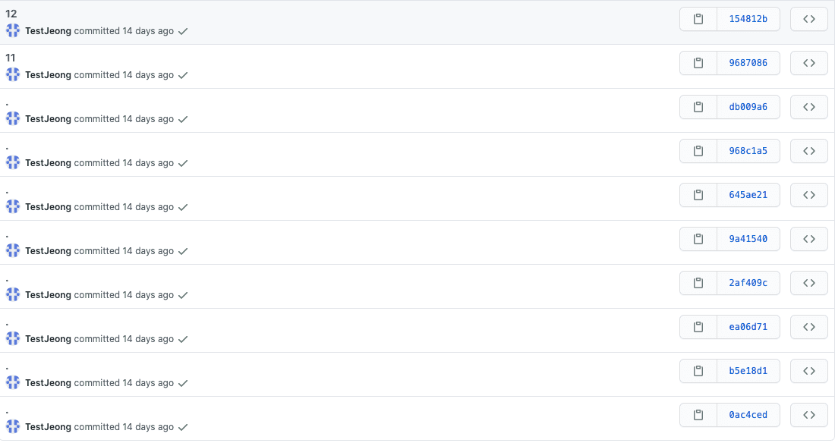This screenshot has width=835, height=443.
Task: Copy the b5e18d1 commit hash
Action: click(x=698, y=371)
